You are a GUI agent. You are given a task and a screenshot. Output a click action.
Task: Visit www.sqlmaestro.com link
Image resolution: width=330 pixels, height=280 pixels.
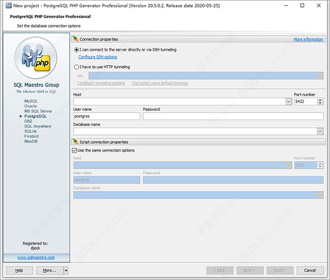pyautogui.click(x=36, y=257)
